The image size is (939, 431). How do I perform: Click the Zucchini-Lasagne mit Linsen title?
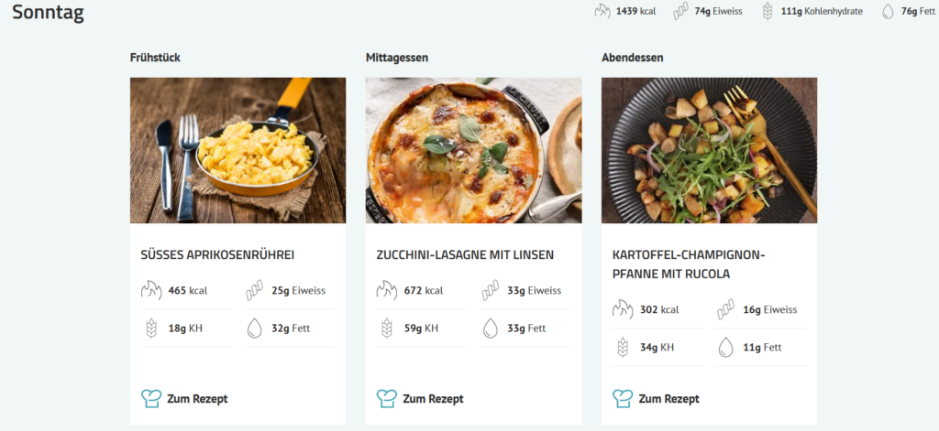(465, 254)
